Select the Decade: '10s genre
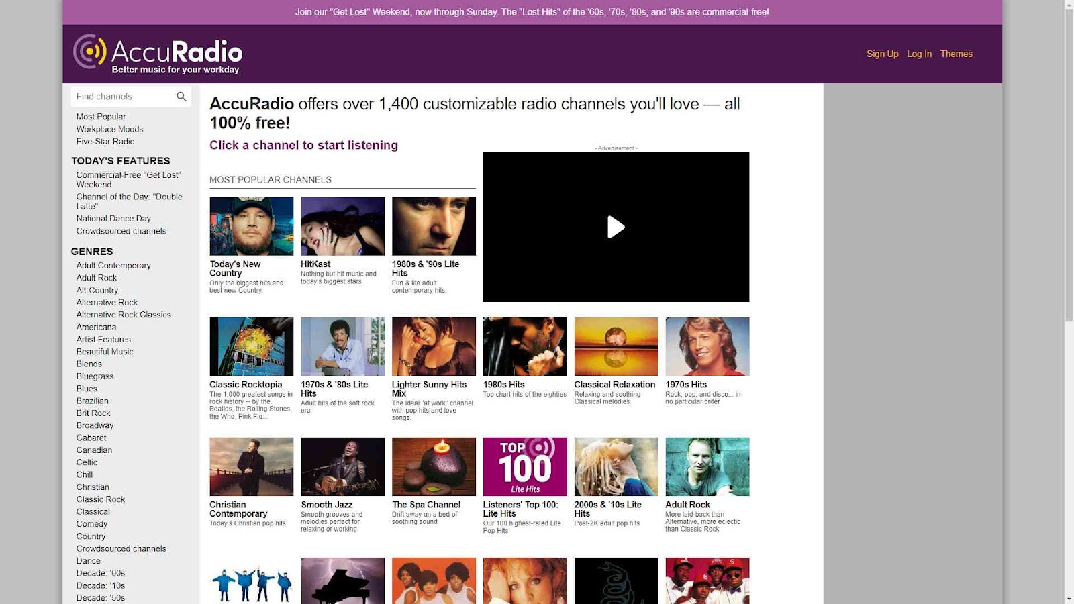The height and width of the screenshot is (604, 1074). pyautogui.click(x=101, y=586)
